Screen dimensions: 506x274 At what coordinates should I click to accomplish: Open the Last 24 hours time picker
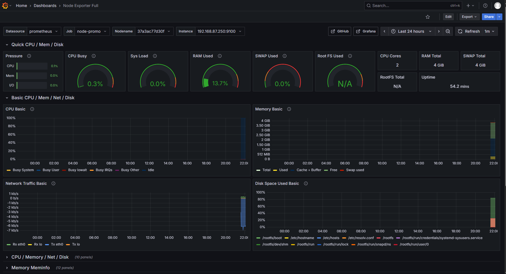click(x=411, y=31)
